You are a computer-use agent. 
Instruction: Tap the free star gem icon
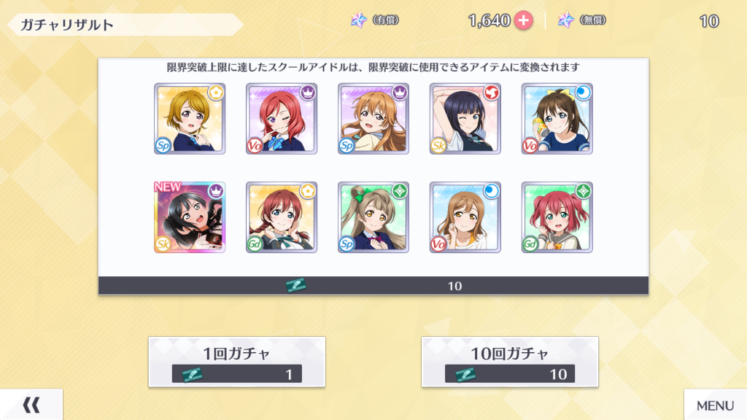point(565,20)
